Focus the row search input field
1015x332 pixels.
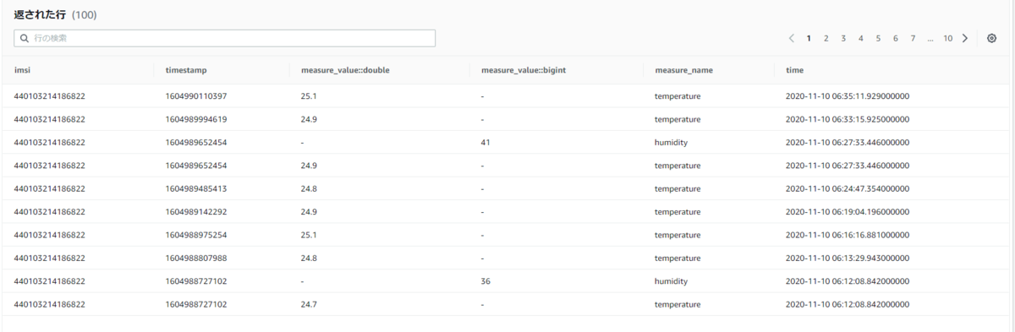point(224,39)
